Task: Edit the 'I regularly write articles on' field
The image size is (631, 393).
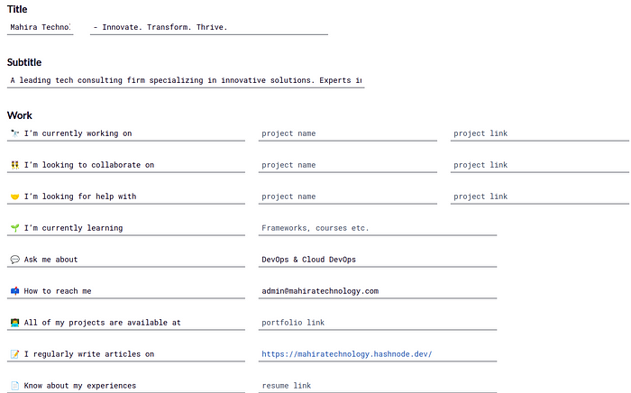Action: (x=126, y=354)
